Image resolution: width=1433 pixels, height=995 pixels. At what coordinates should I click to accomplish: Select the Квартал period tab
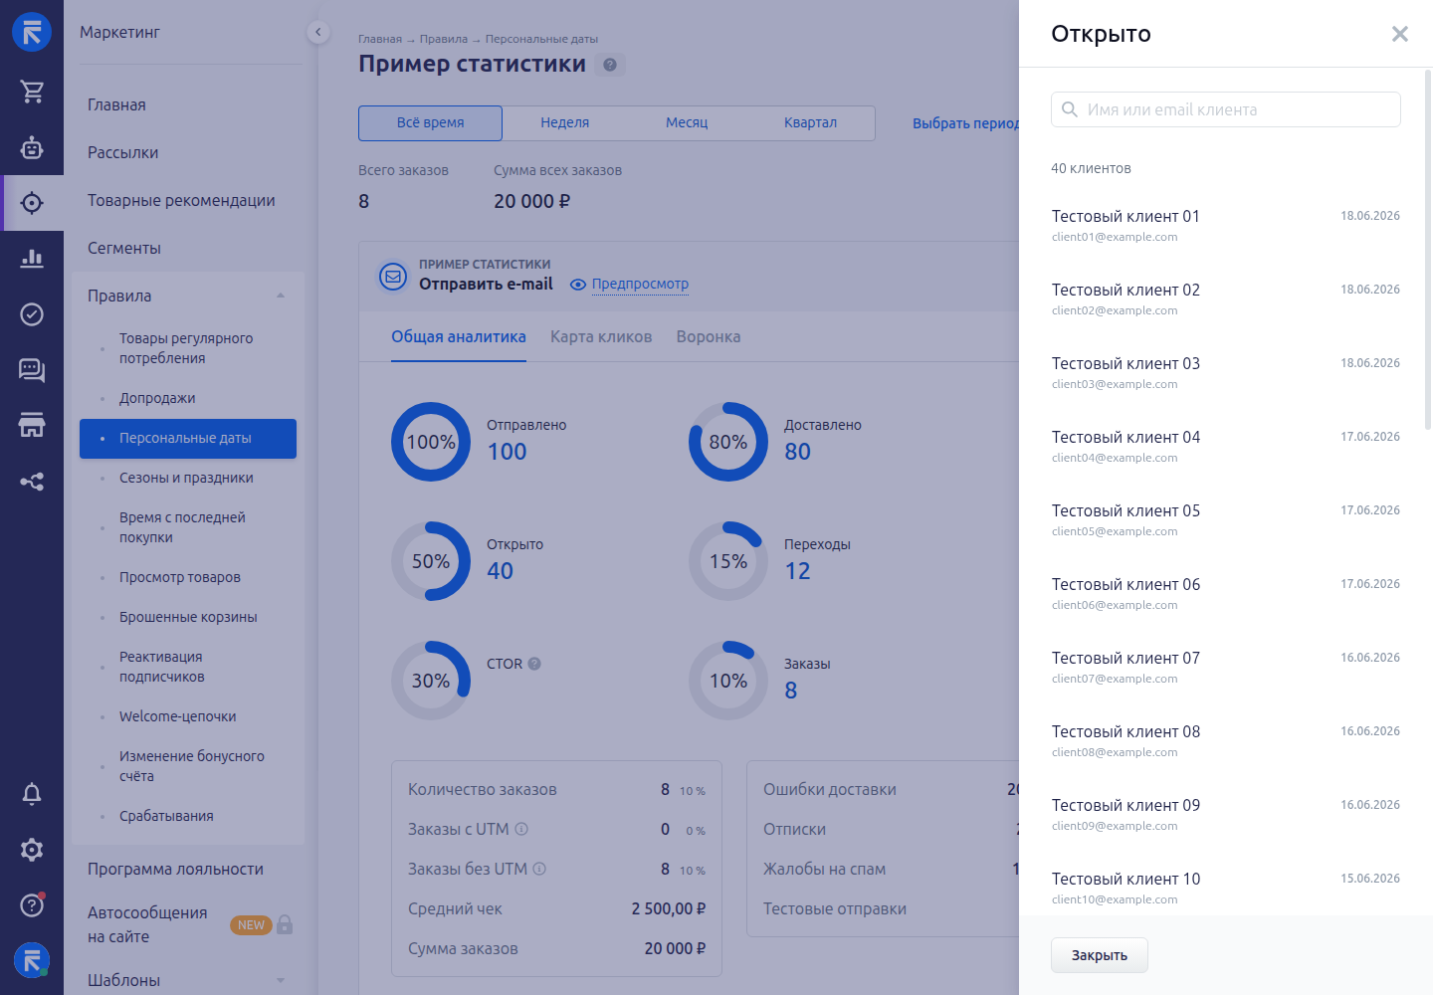810,123
